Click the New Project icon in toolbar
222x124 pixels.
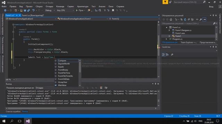(x=16, y=10)
